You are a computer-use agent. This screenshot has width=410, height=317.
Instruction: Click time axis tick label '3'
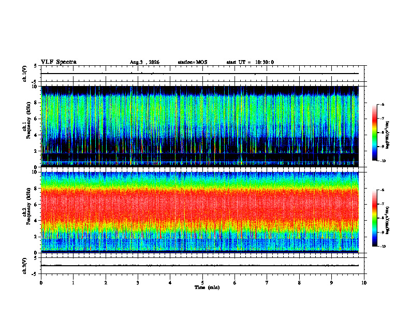(x=138, y=283)
